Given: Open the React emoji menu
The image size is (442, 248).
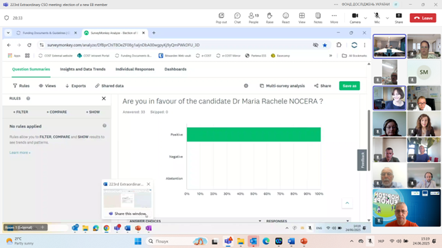Looking at the screenshot, I should point(285,18).
